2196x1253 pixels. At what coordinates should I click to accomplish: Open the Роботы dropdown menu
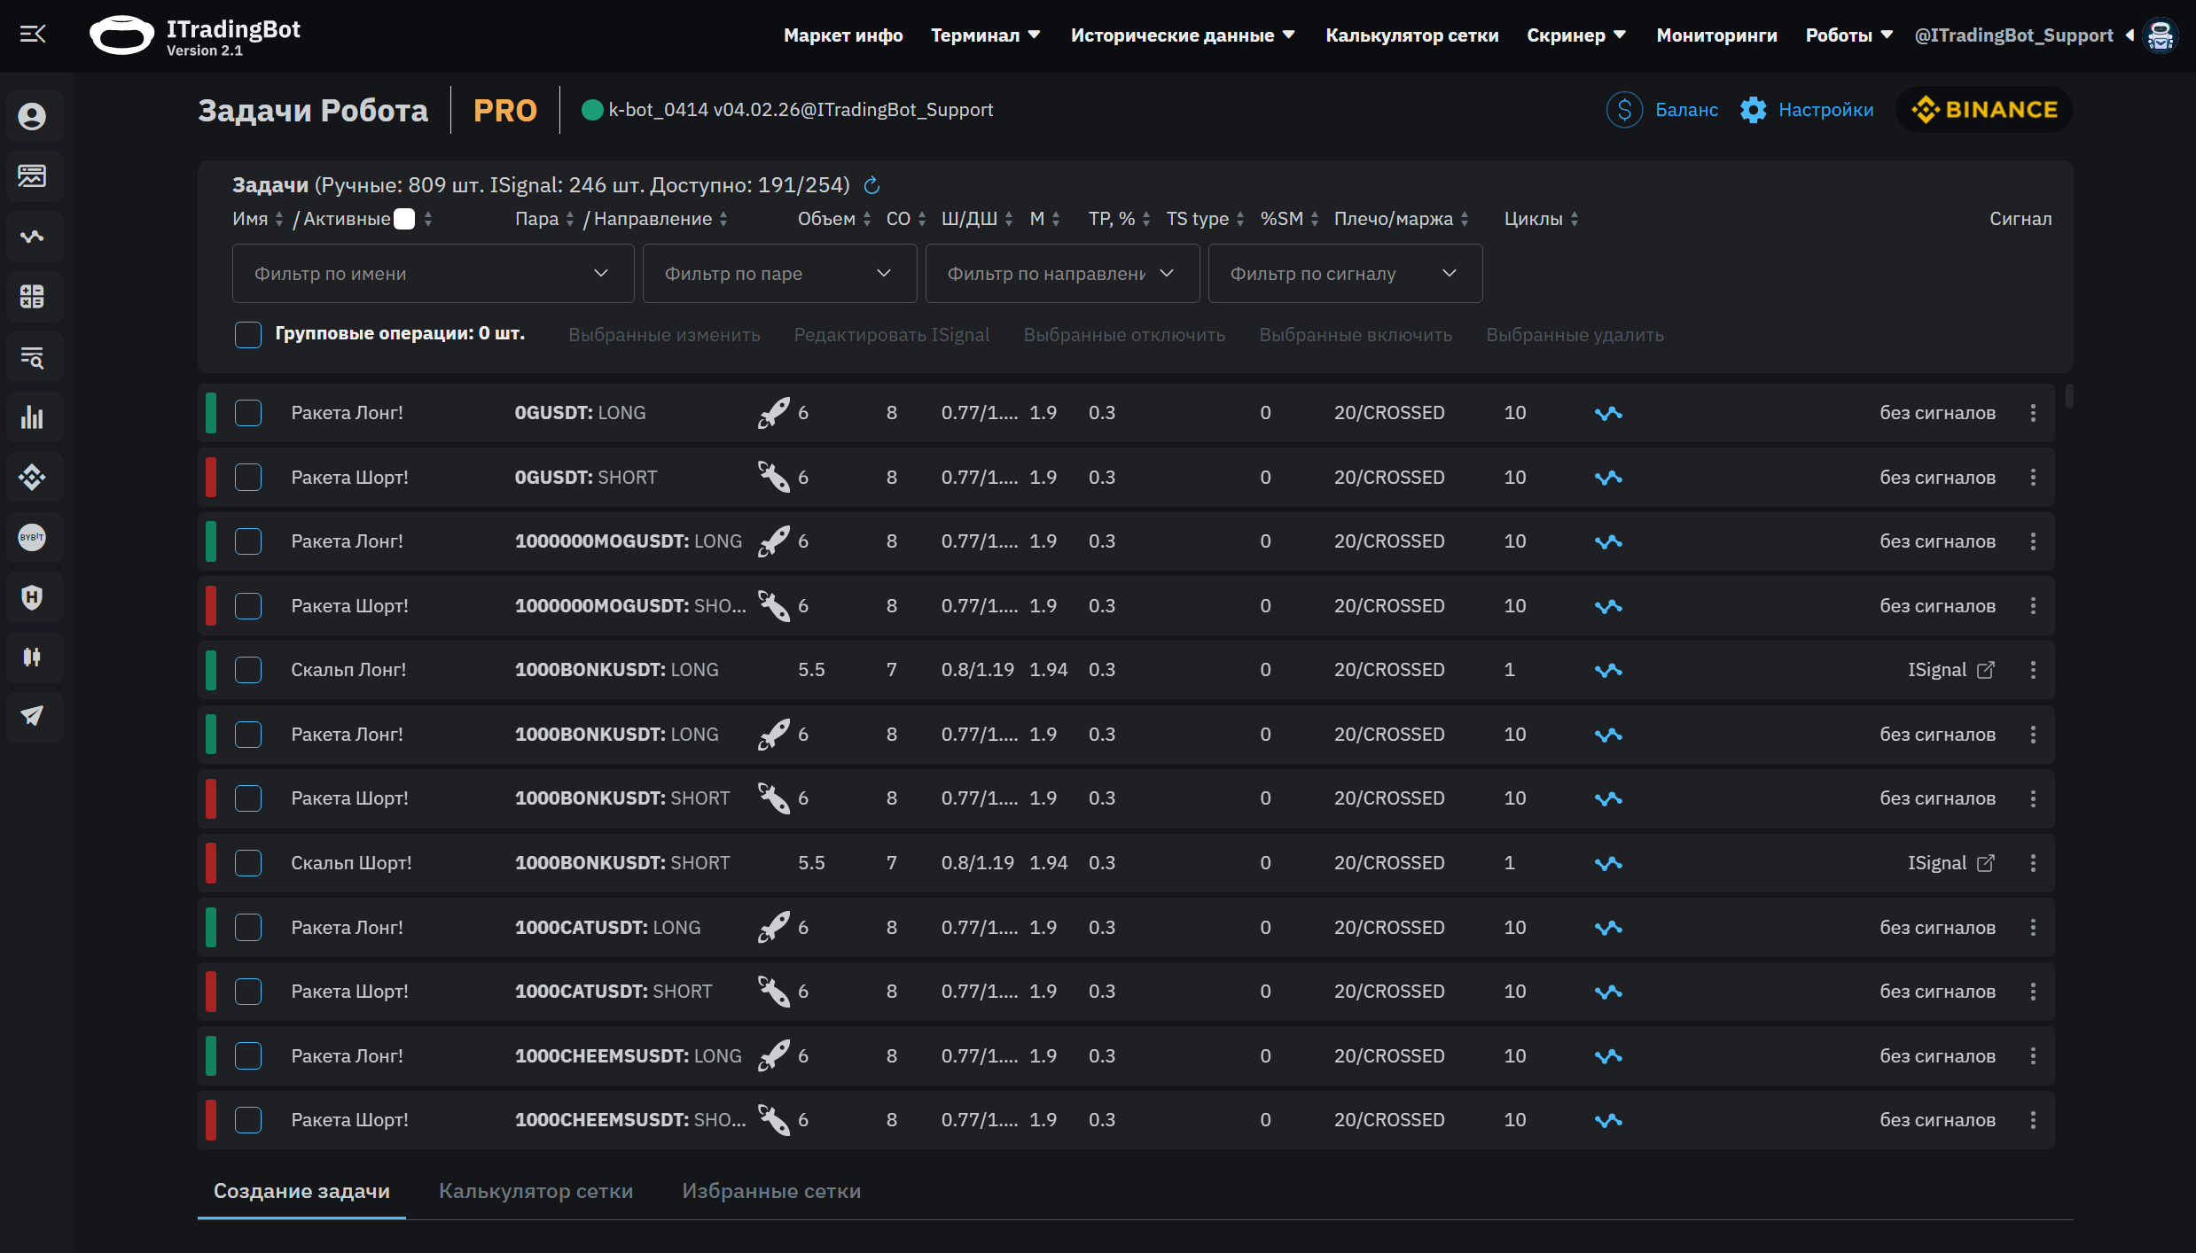(1848, 35)
